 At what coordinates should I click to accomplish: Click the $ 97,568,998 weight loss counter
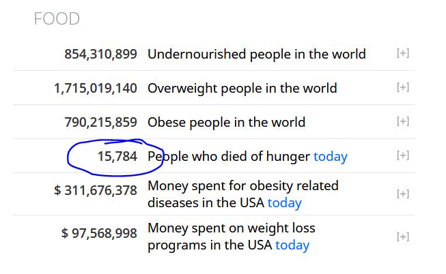99,232
